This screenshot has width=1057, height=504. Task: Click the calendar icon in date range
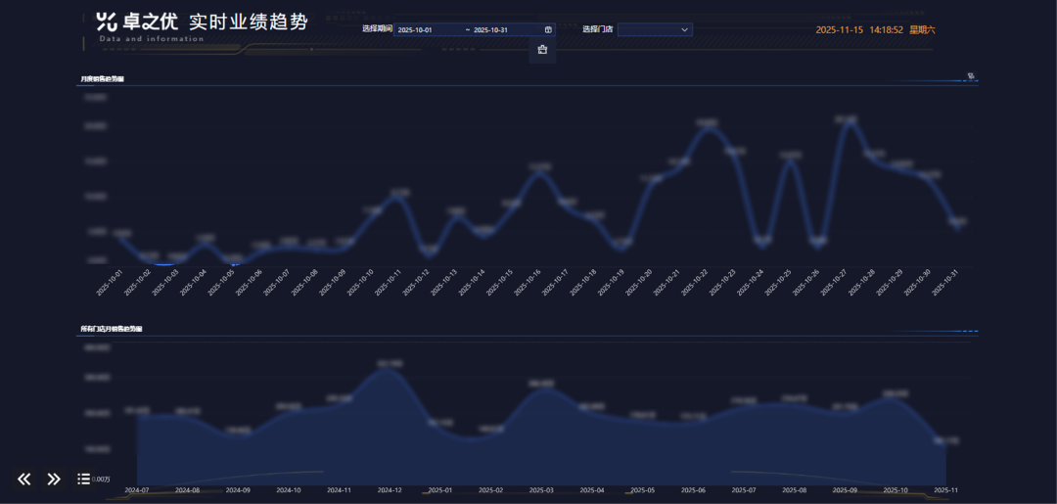(x=548, y=29)
